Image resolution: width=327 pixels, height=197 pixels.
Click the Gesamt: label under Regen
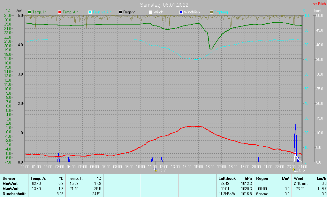tap(262, 194)
